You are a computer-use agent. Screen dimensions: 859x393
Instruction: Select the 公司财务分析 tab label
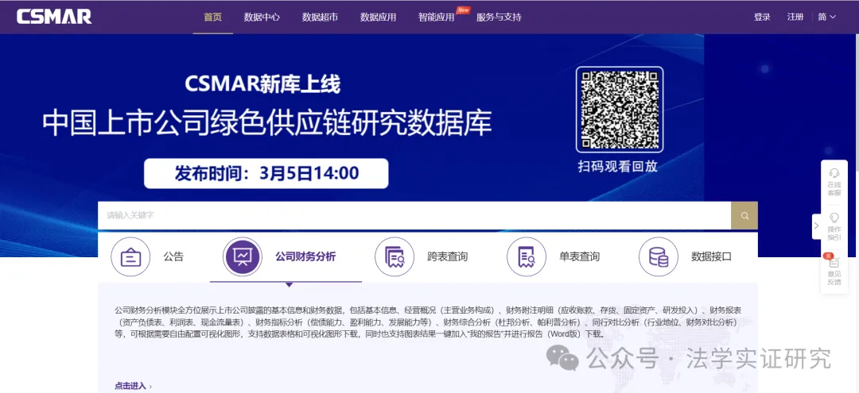point(305,257)
